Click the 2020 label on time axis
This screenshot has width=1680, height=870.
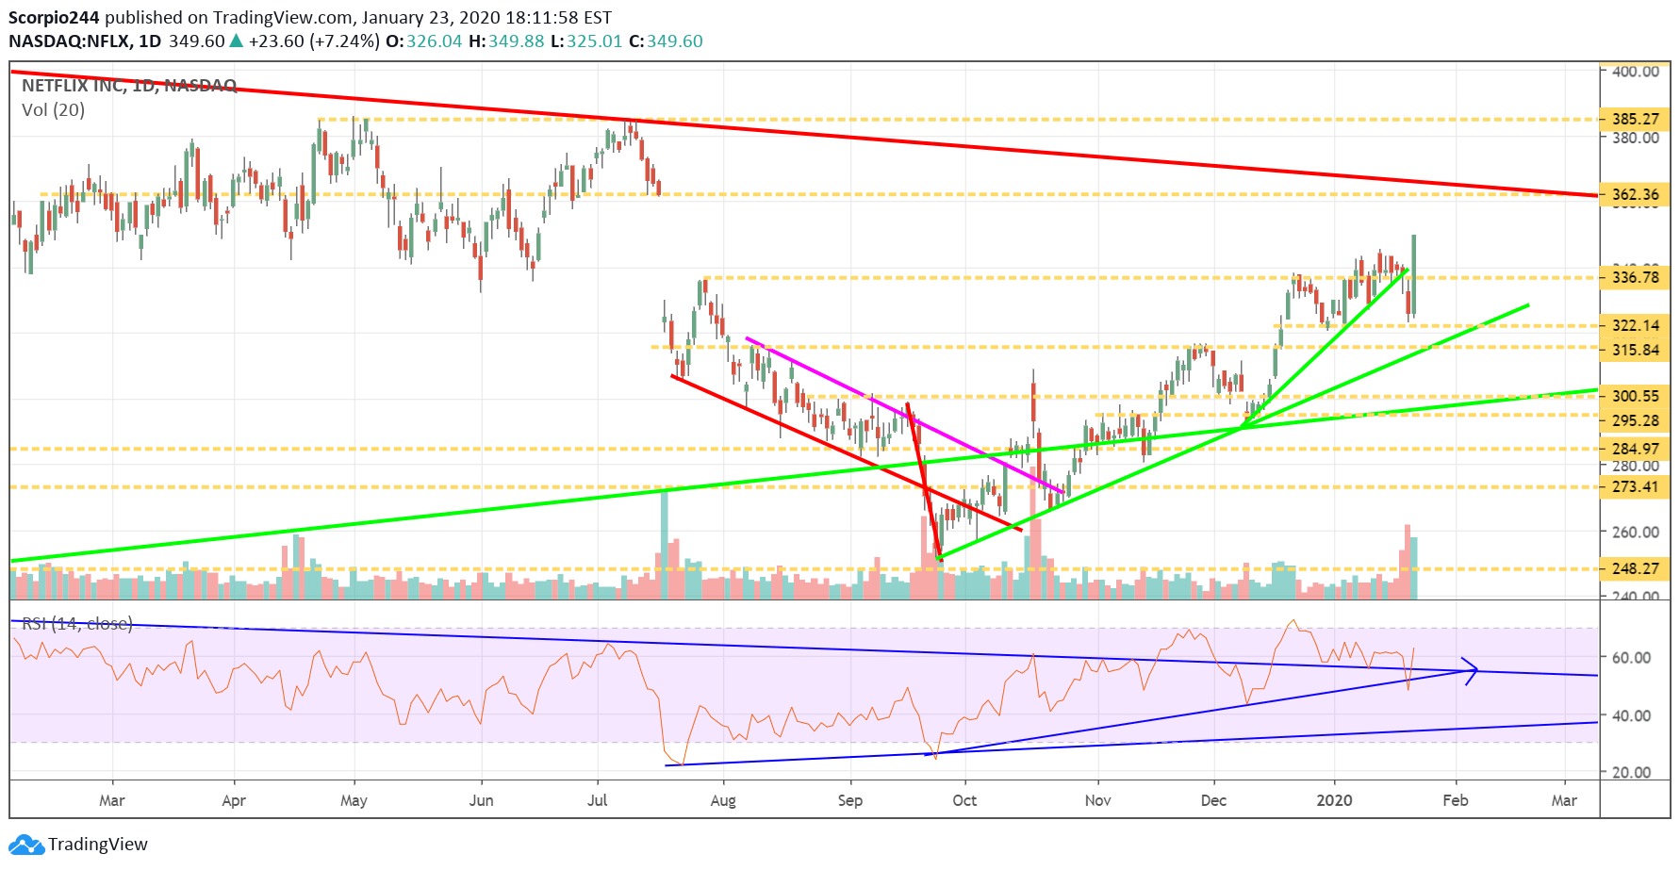(x=1334, y=800)
